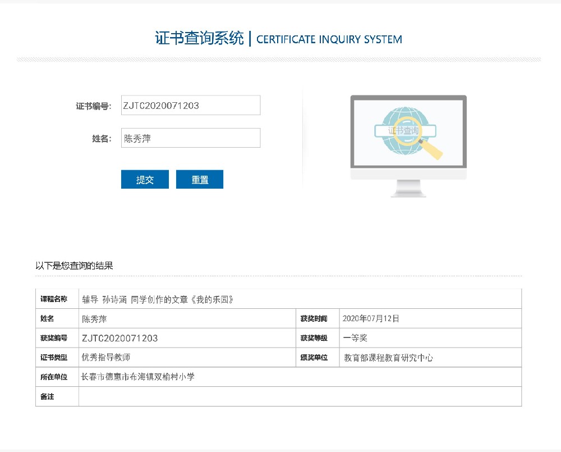Click the CERTIFICATE INQUIRY SYSTEM heading text
The height and width of the screenshot is (452, 561).
(329, 39)
